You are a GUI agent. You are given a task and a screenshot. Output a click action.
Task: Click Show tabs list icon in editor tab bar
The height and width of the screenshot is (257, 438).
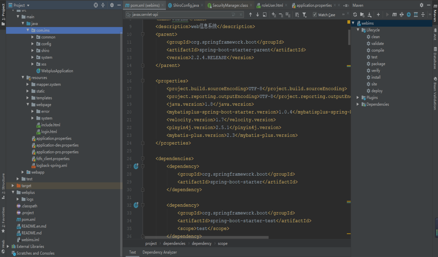(x=346, y=5)
